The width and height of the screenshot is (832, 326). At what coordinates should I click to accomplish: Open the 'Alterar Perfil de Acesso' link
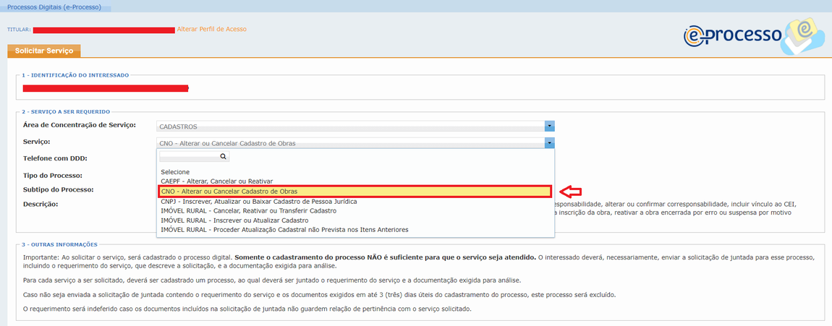click(x=211, y=30)
